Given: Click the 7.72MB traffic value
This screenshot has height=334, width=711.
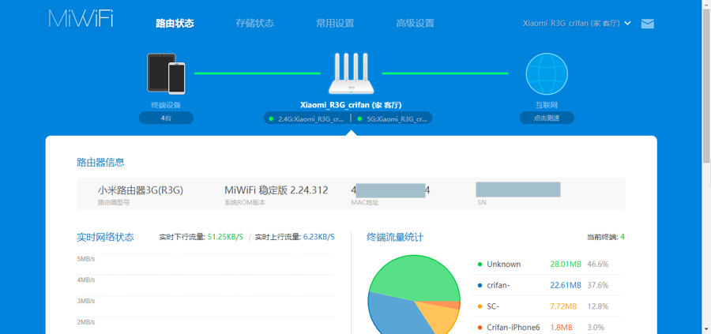Looking at the screenshot, I should tap(563, 306).
